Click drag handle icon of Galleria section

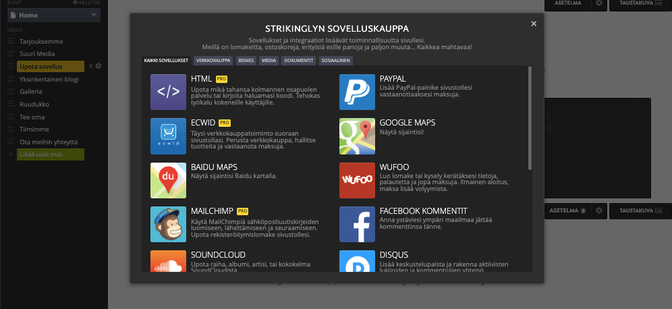11,92
